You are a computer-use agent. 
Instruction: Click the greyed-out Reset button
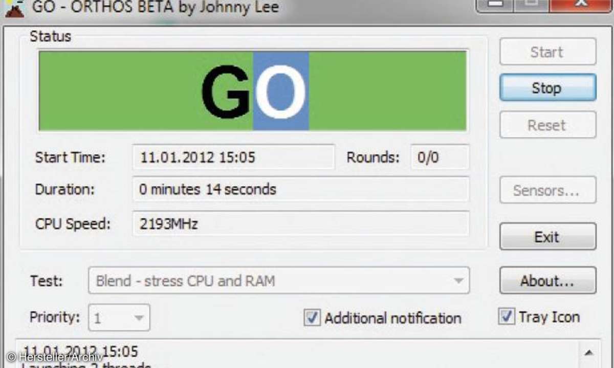pyautogui.click(x=547, y=125)
